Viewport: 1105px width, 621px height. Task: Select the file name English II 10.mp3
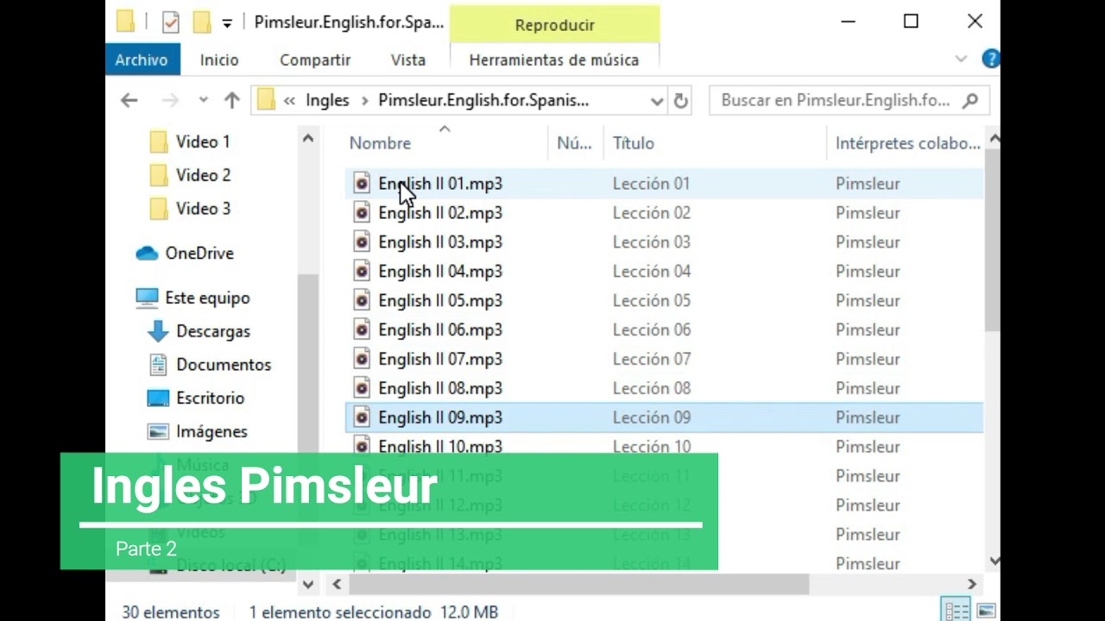[440, 445]
